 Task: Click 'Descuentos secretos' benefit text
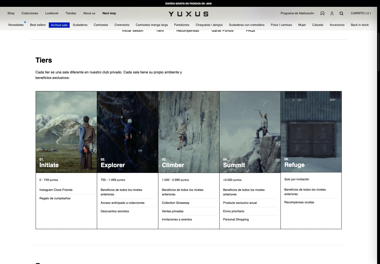(115, 211)
